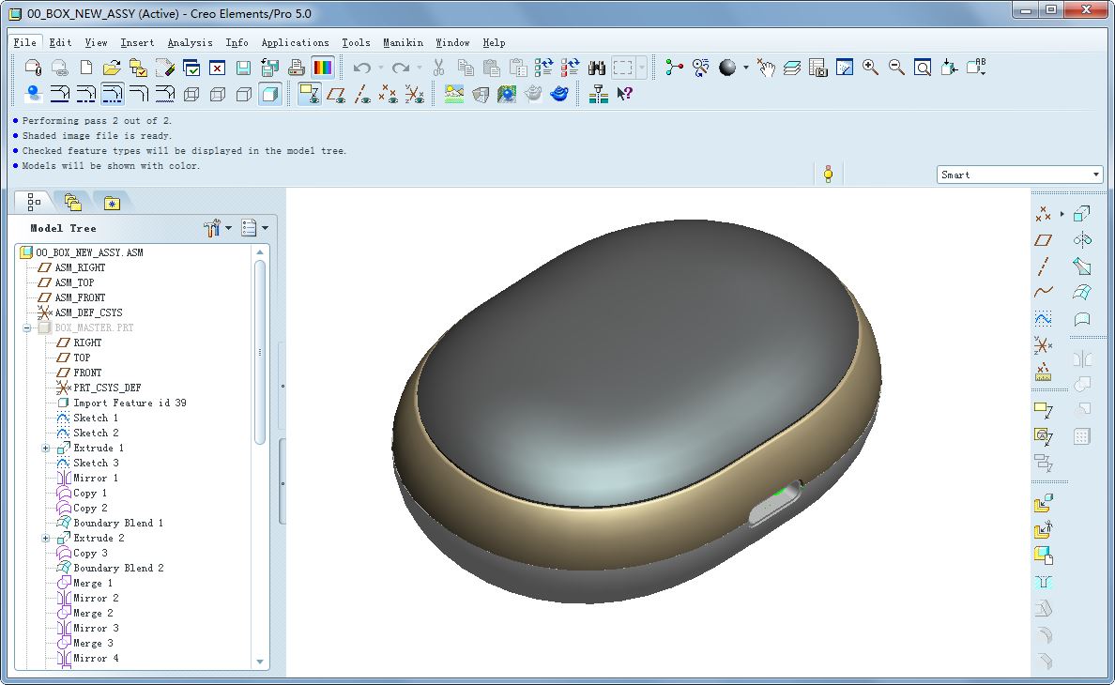Click the close window red X toolbar icon

(x=217, y=68)
